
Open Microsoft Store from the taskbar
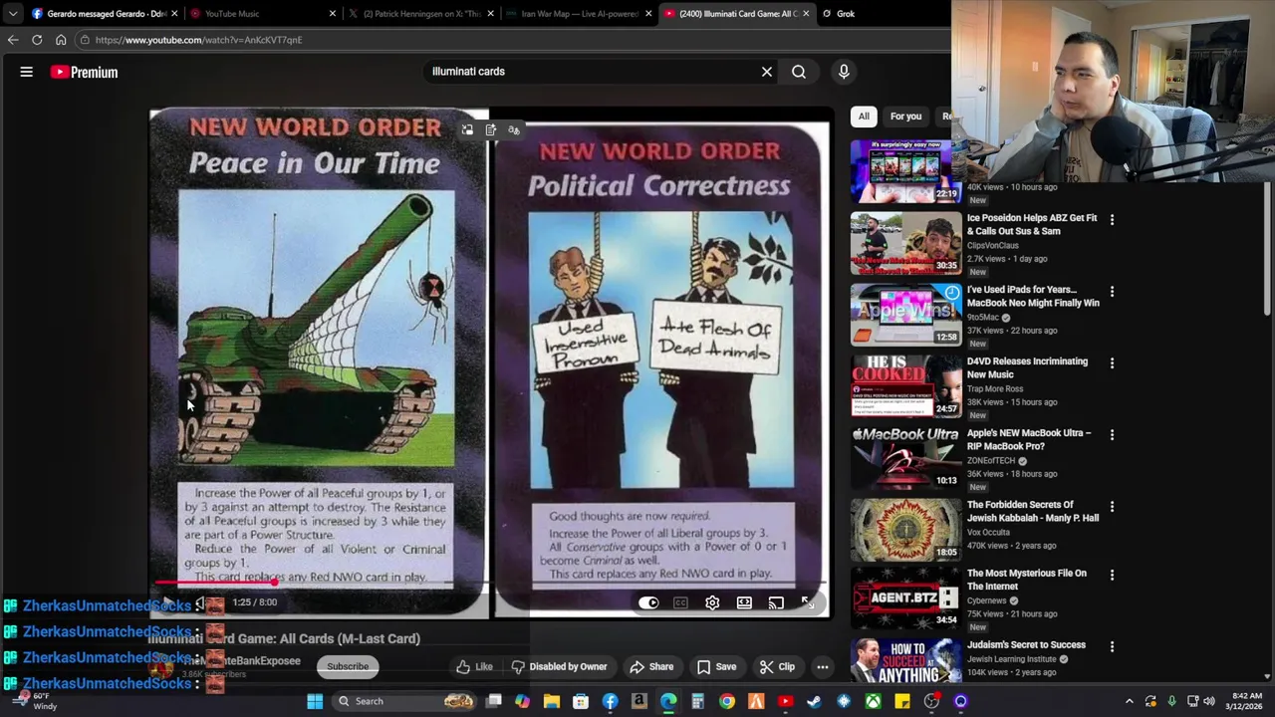(581, 701)
